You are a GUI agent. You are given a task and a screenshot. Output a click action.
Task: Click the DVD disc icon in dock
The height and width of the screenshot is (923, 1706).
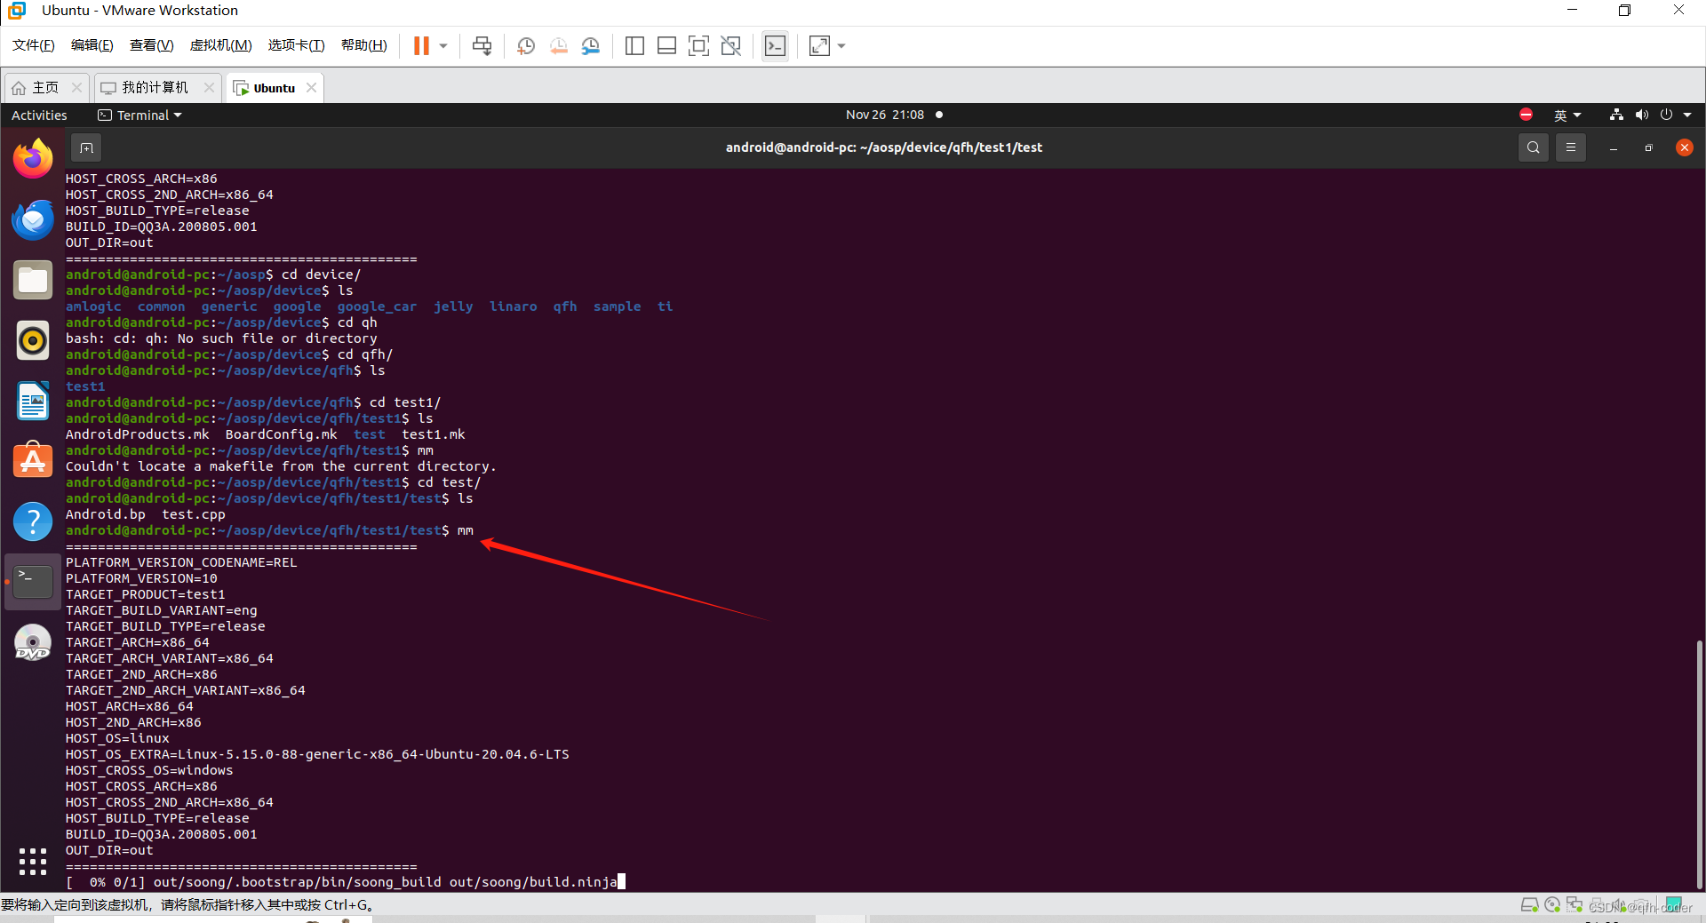(33, 642)
